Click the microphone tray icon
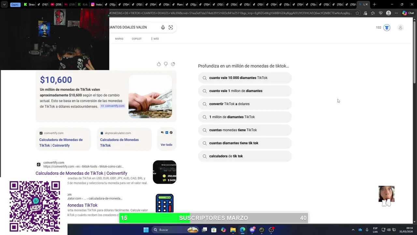This screenshot has height=235, width=417. [367, 230]
